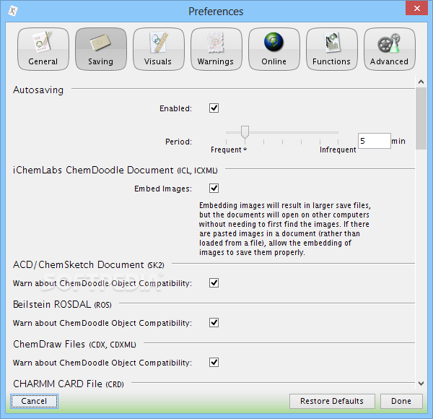Switch to the Visuals preferences tab
This screenshot has width=433, height=419.
tap(159, 49)
